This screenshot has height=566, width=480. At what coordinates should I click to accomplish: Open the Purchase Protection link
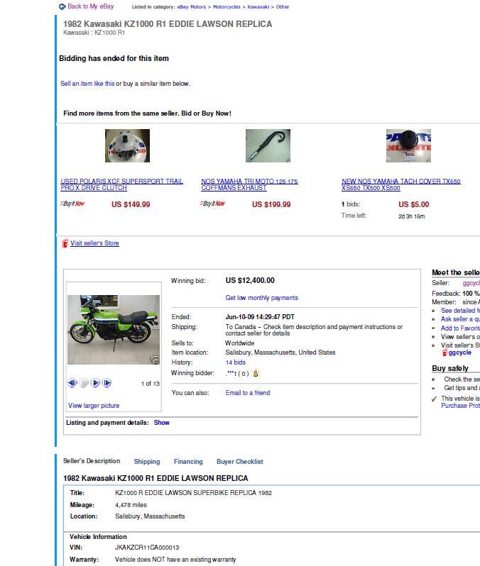click(461, 406)
